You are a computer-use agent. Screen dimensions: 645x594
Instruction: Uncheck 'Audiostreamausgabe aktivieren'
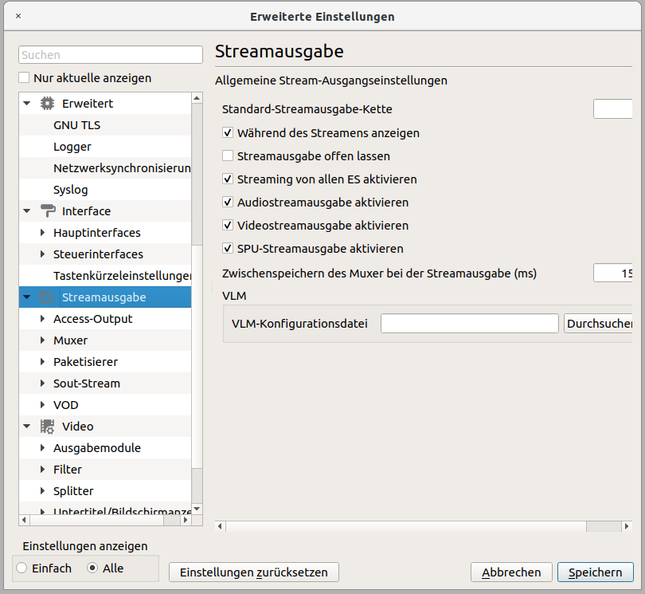tap(228, 203)
